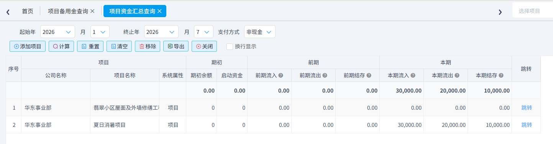Select the 翡翠小区屋面及外墙修缮 project name cell
553x144 pixels.
(x=125, y=108)
